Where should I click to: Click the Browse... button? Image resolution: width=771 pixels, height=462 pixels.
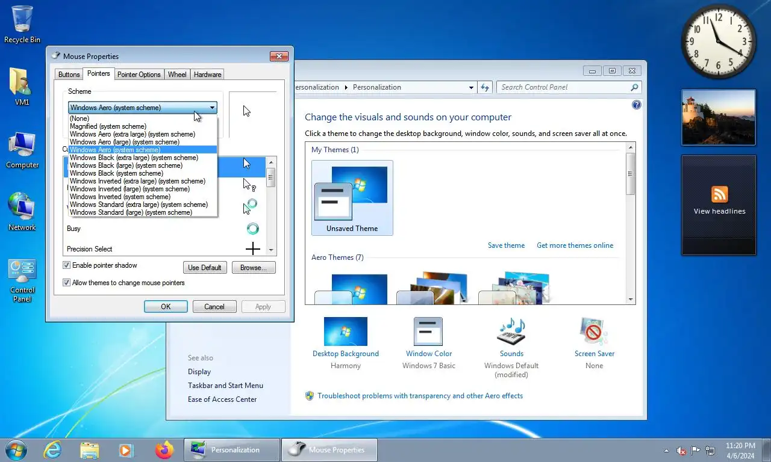[x=254, y=268]
